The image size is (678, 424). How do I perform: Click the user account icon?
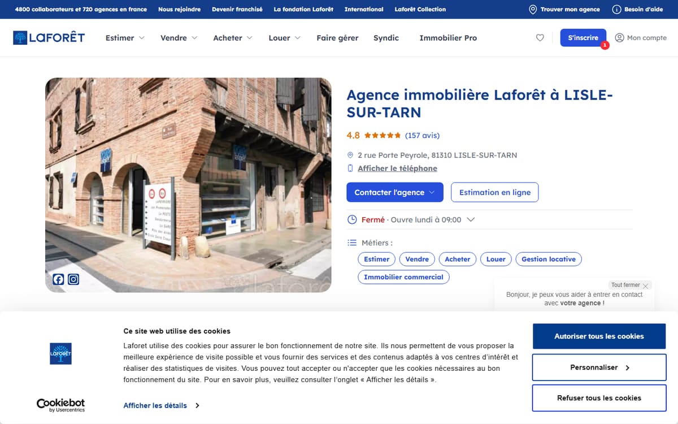coord(619,38)
